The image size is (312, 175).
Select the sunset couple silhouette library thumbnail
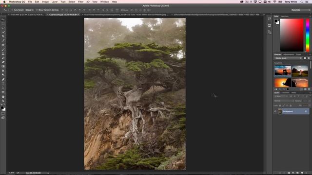[x=283, y=71]
